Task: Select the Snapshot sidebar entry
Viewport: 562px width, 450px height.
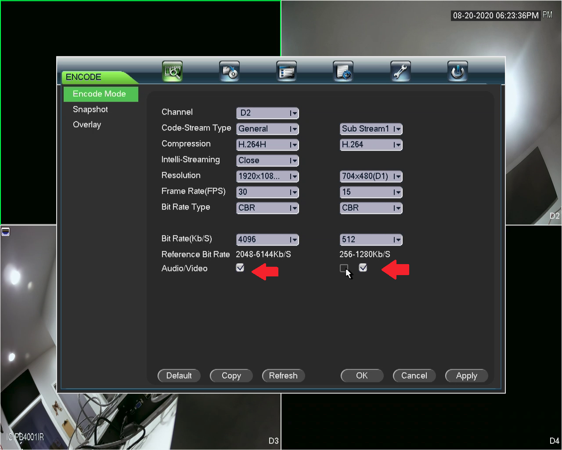Action: tap(90, 109)
